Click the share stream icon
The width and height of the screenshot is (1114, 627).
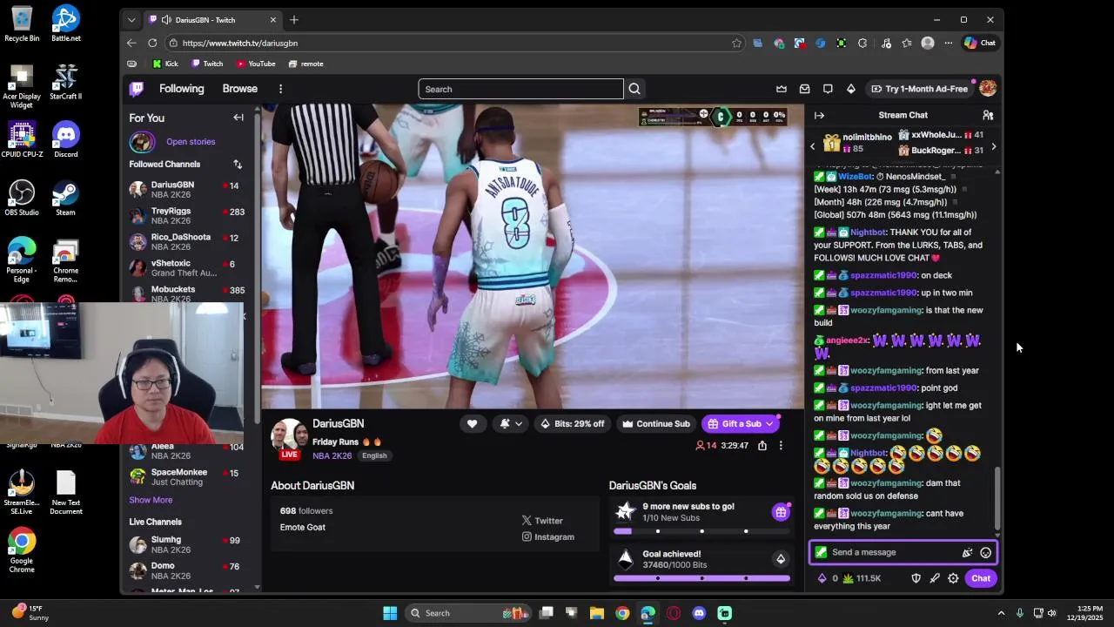pos(762,446)
